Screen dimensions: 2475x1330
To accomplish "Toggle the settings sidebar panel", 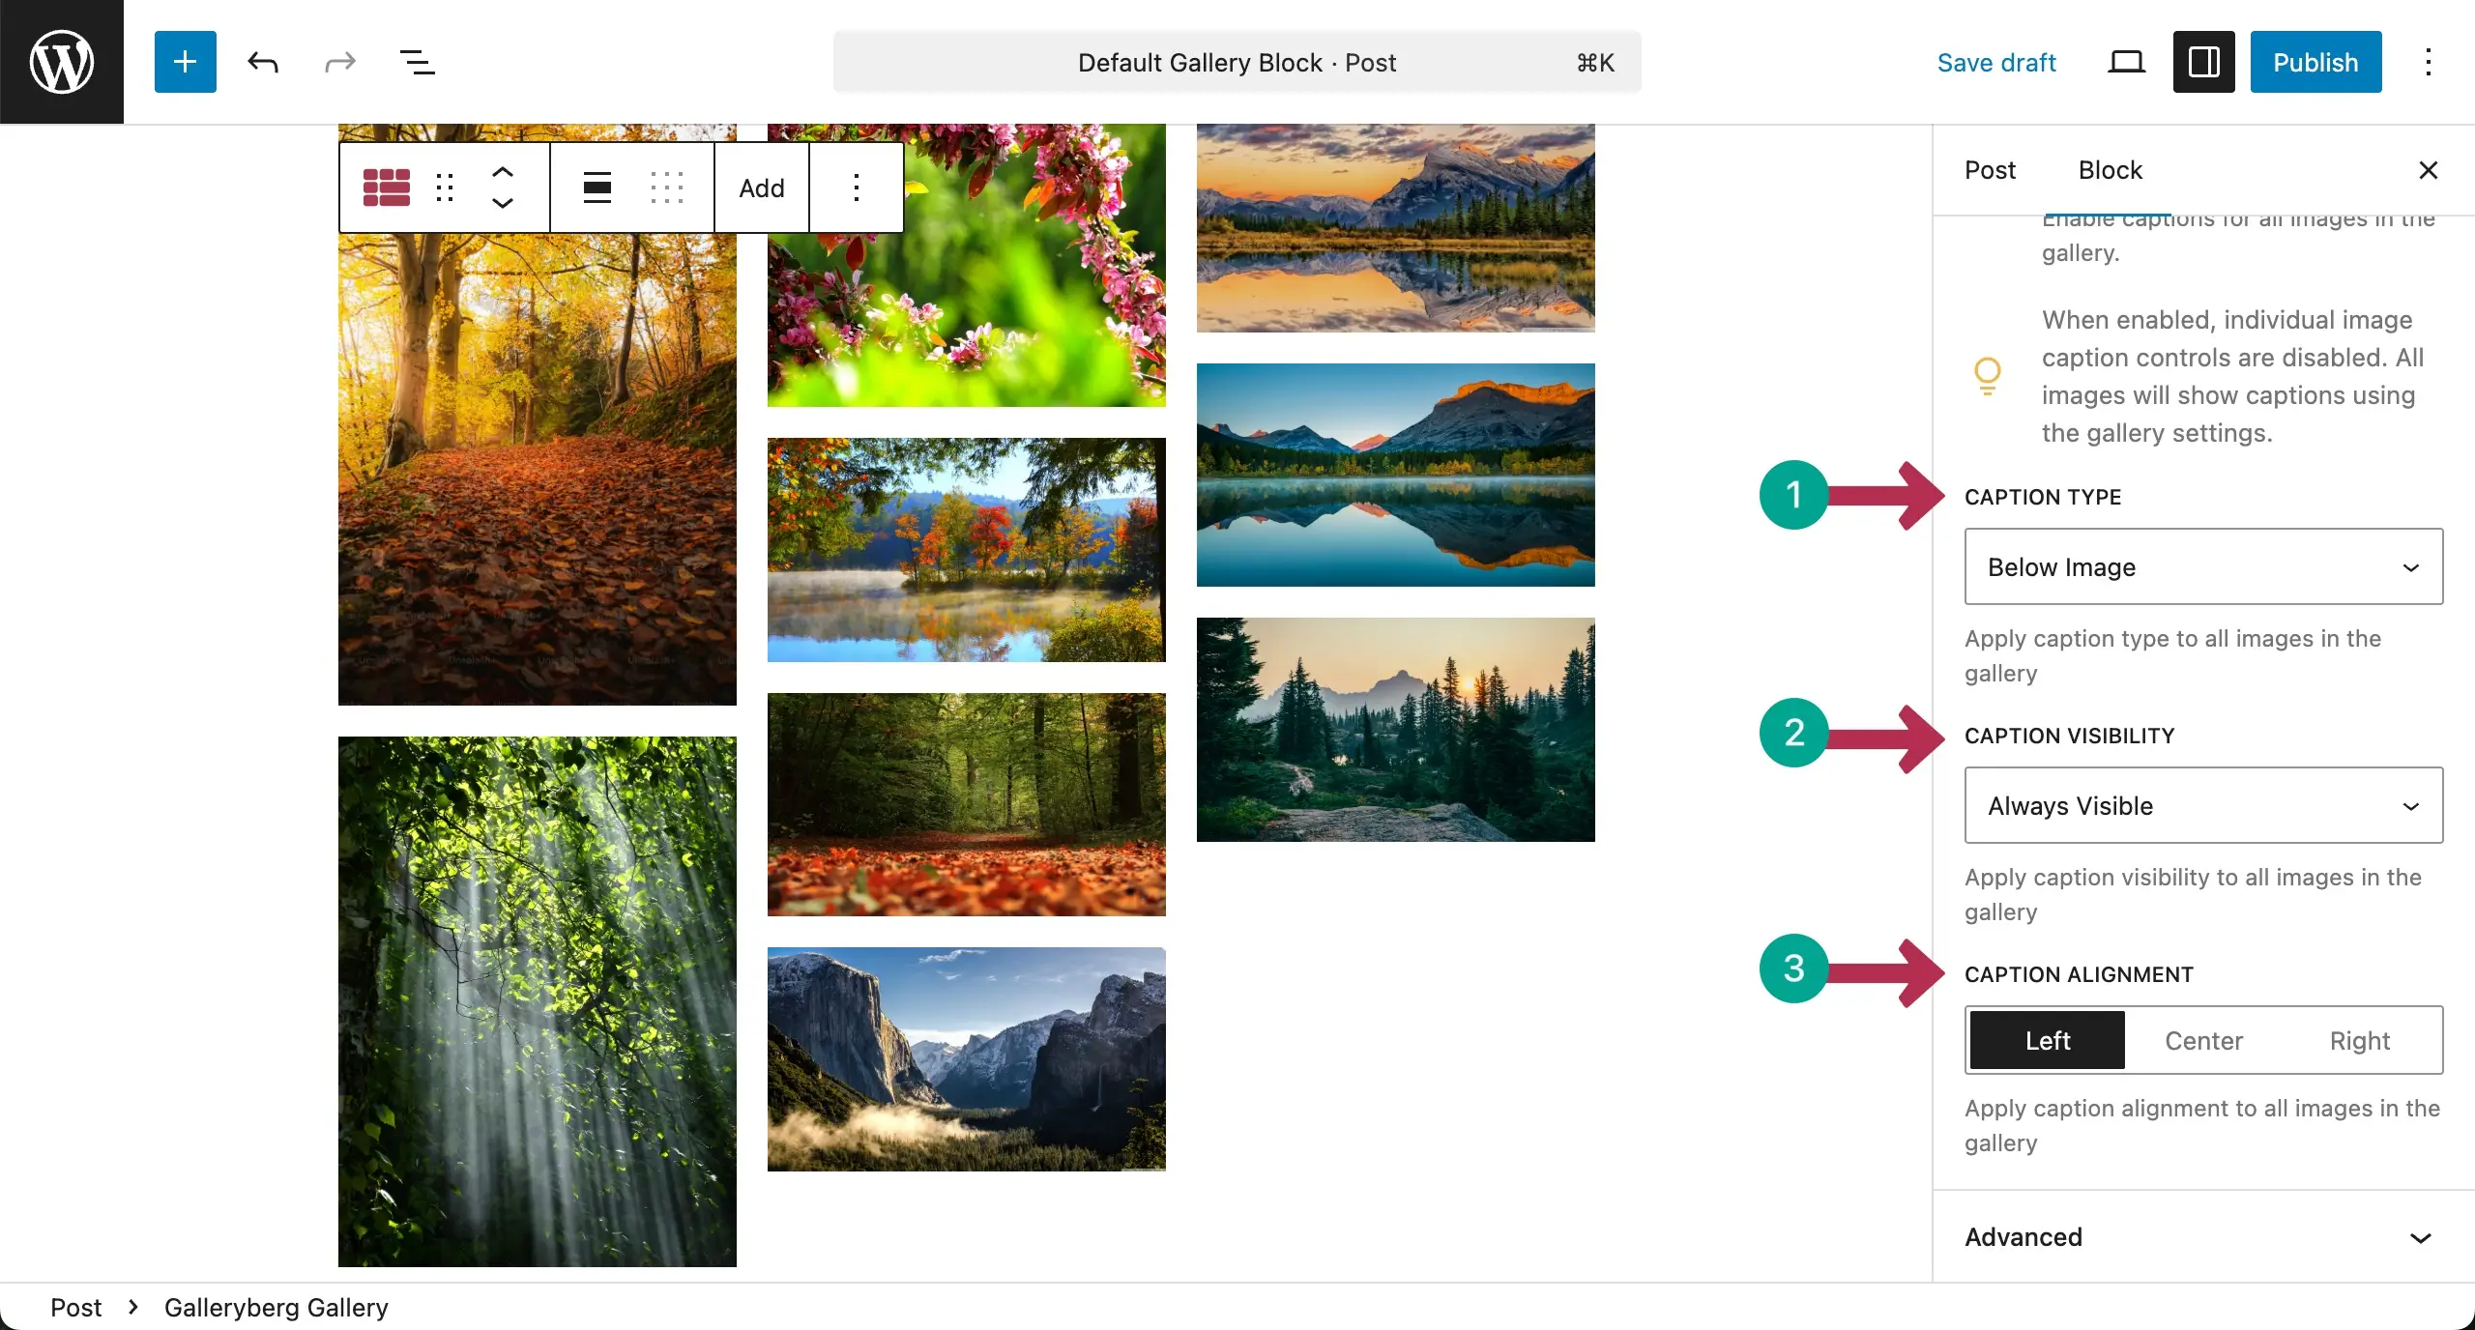I will 2203,62.
